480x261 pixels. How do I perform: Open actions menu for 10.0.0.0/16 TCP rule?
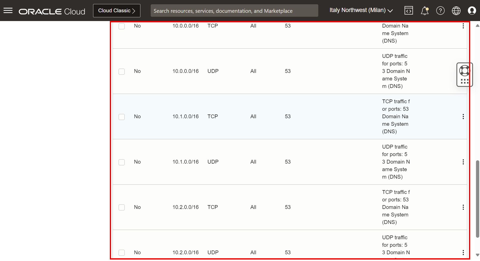(x=463, y=26)
